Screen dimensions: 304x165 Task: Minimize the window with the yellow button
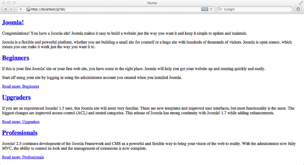tap(9, 3)
